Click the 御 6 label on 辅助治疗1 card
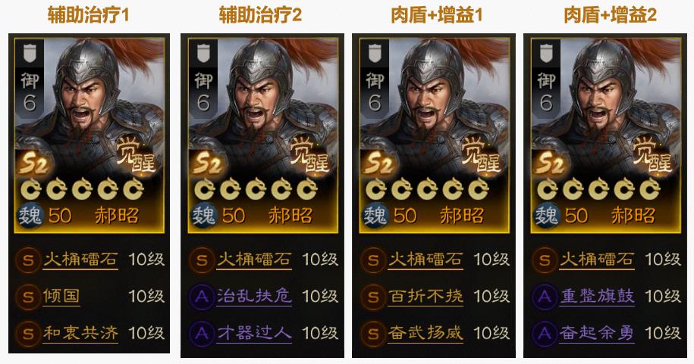Screen dimensions: 694x364 coord(30,92)
